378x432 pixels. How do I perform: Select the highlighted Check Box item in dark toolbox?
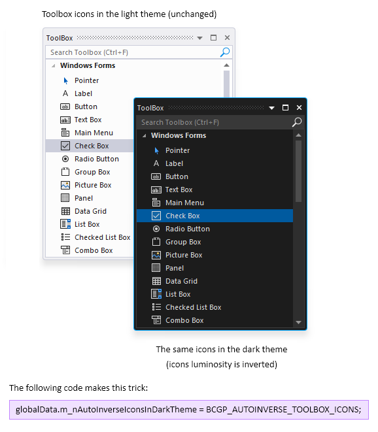click(215, 216)
